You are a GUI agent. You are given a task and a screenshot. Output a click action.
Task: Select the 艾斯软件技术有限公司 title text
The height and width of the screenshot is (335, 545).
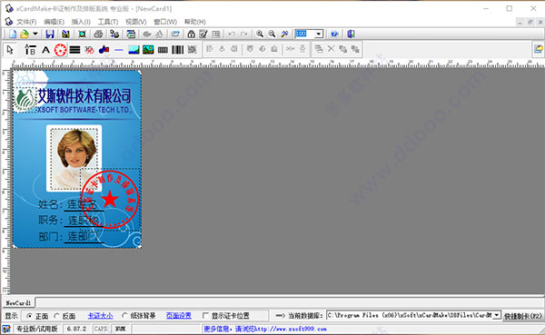[84, 95]
